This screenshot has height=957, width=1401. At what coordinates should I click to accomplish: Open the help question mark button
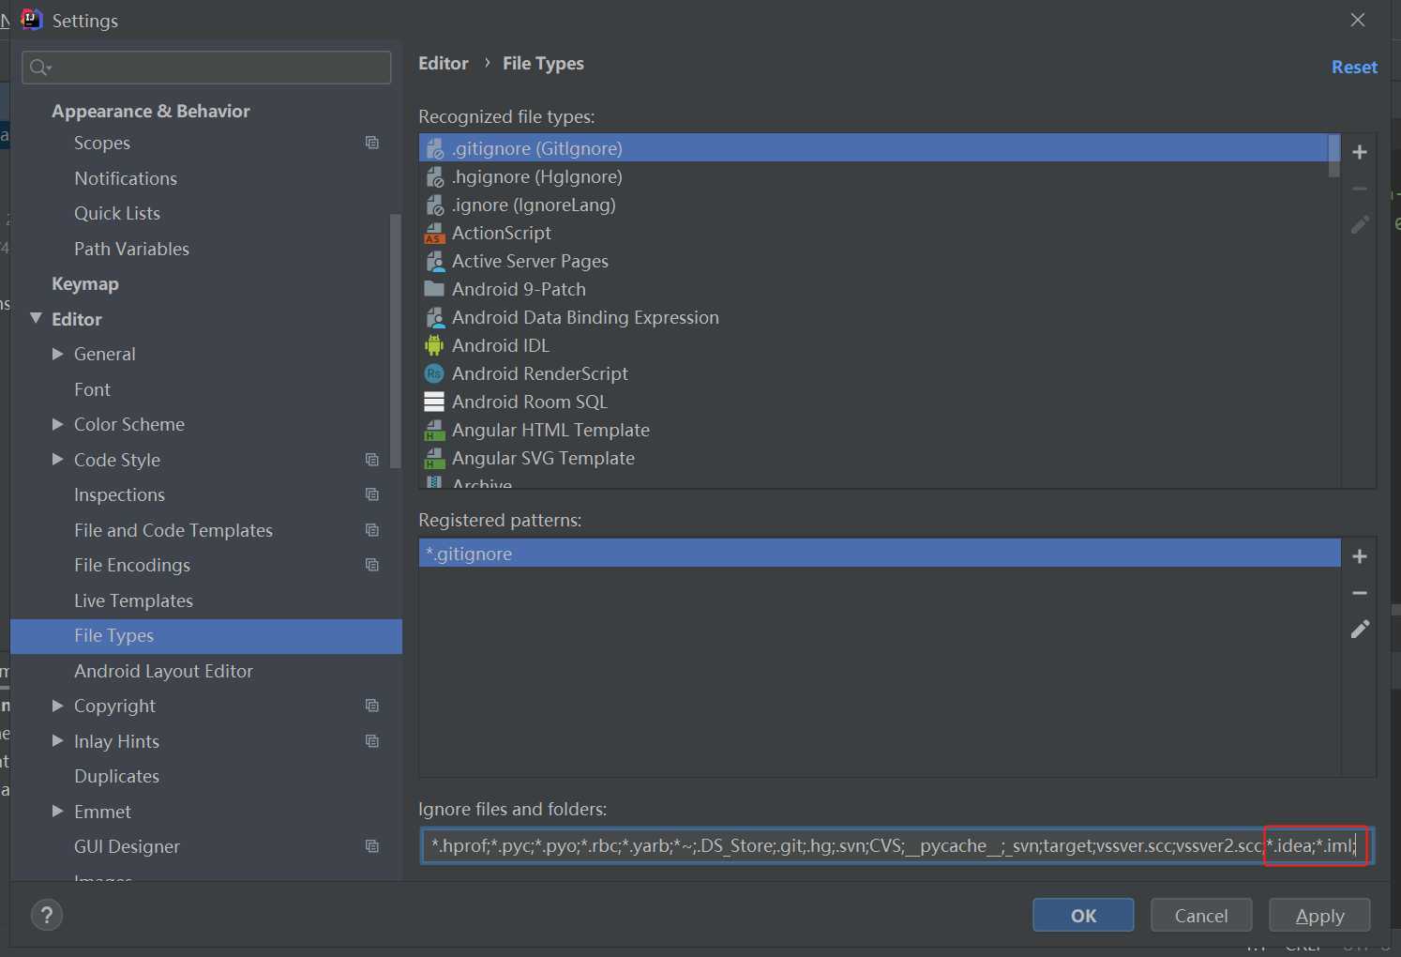point(47,915)
